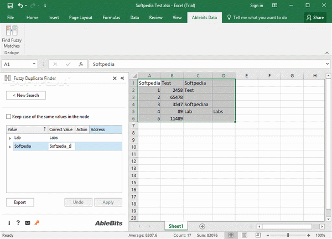Switch to Page Layout view icon
This screenshot has height=239, width=332.
pos(245,235)
